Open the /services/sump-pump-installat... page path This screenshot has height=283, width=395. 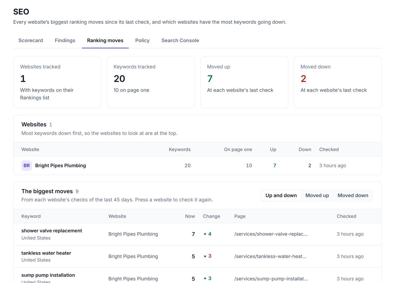click(x=271, y=278)
